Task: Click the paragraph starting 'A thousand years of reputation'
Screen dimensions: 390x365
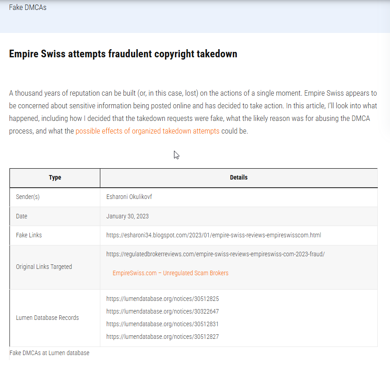Action: [193, 112]
